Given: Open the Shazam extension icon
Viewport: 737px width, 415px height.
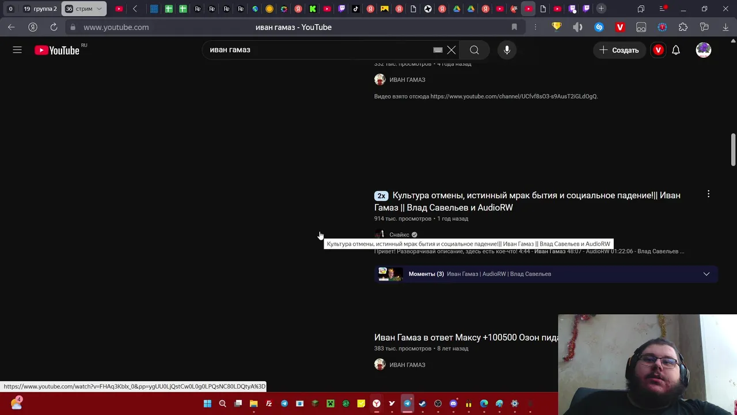Looking at the screenshot, I should (x=599, y=27).
